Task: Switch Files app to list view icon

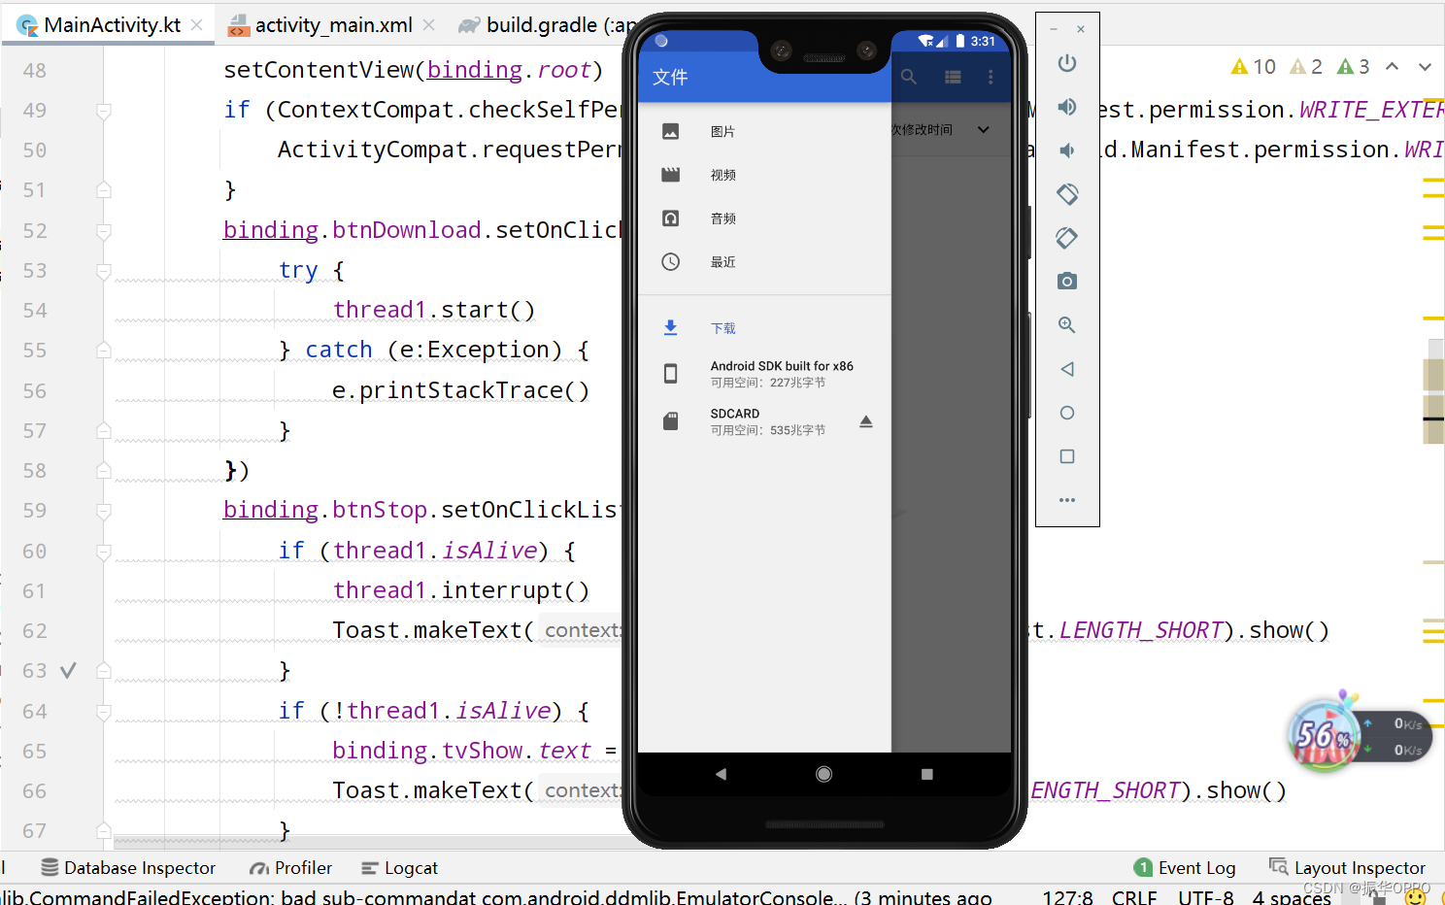Action: (x=953, y=77)
